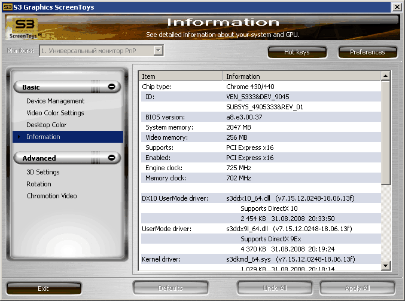Select the '702 MHz' value

[239, 178]
